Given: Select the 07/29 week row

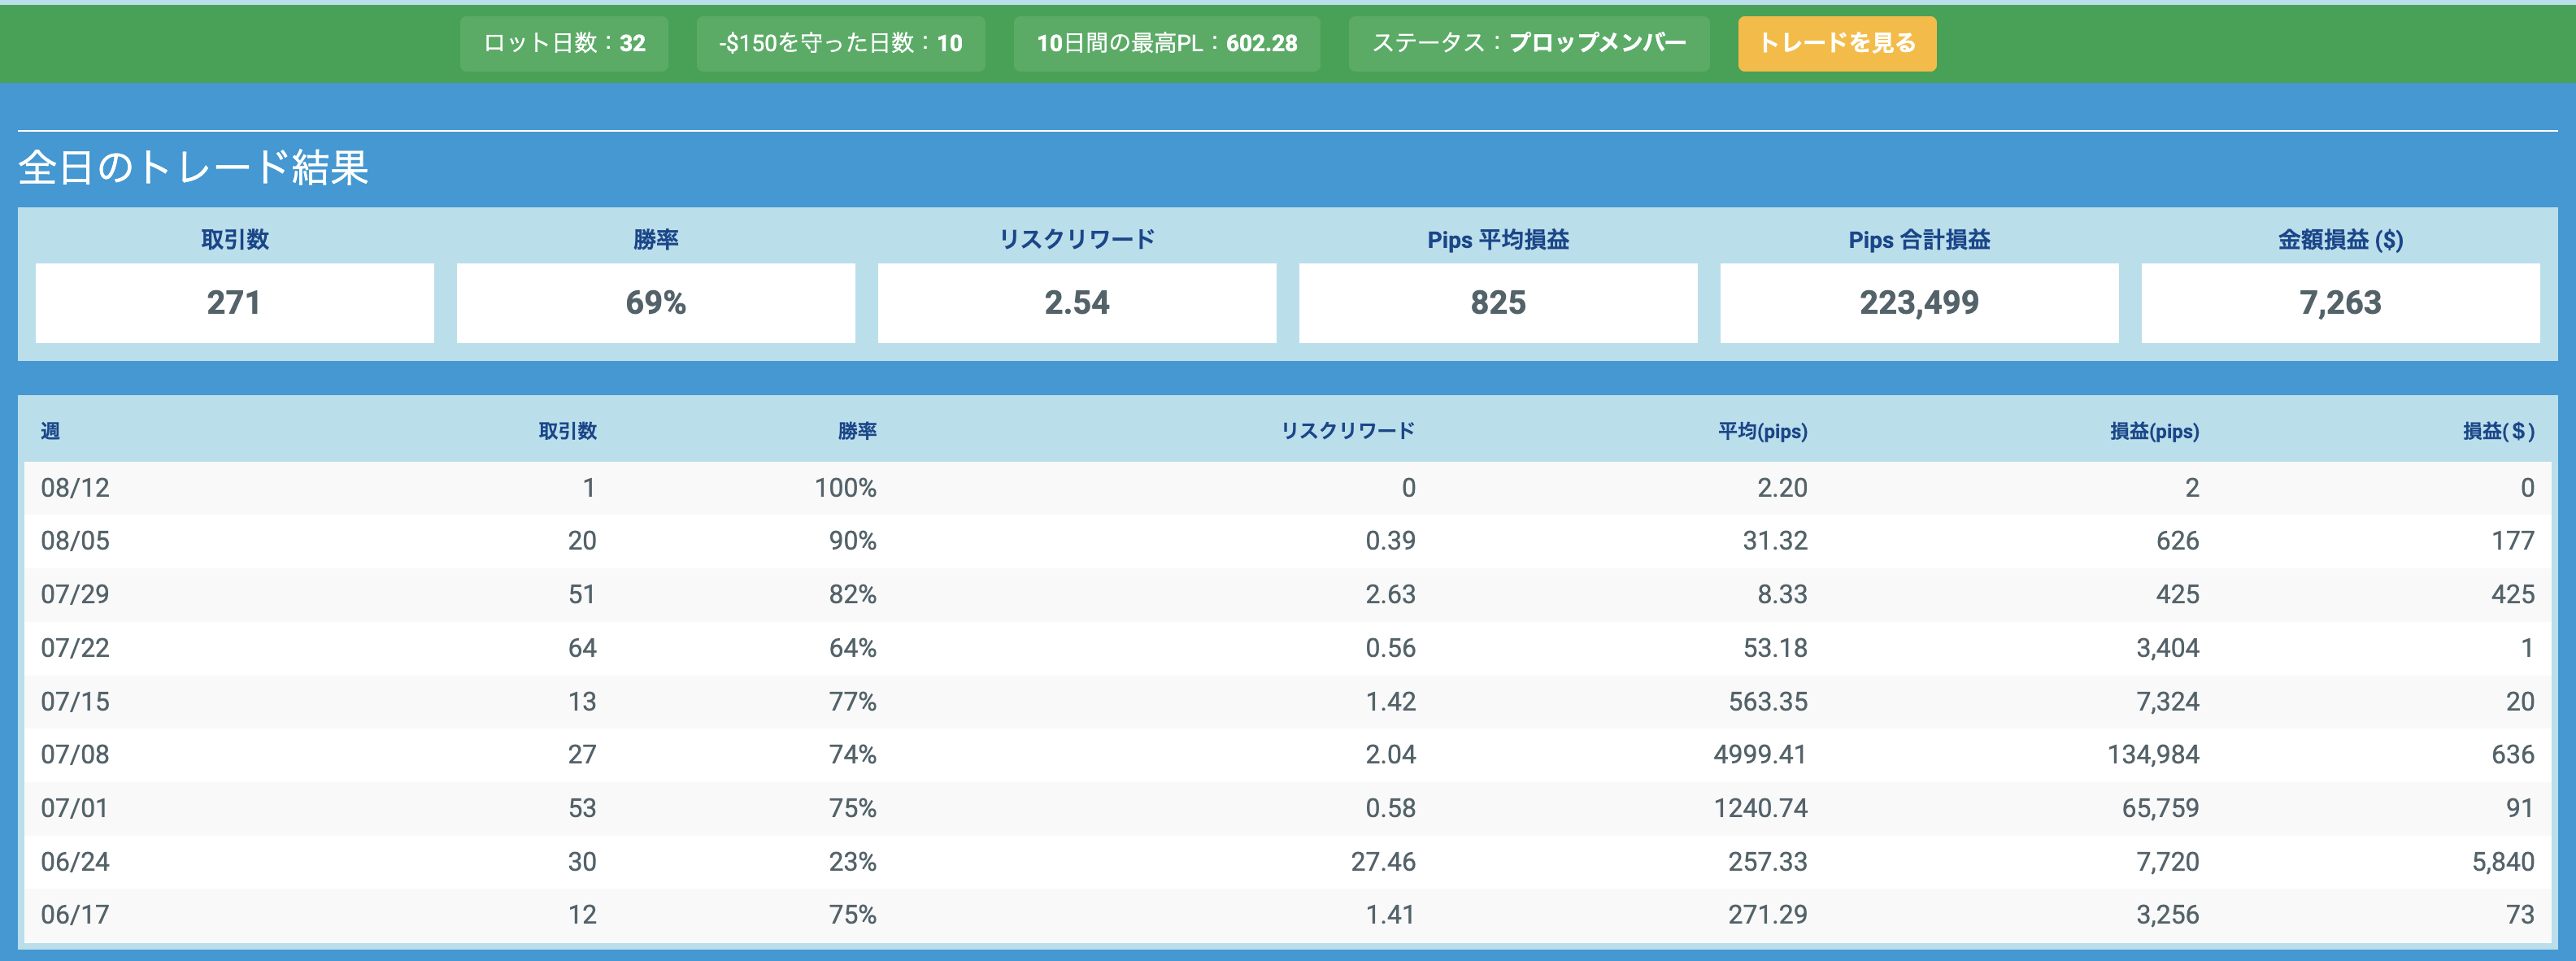Looking at the screenshot, I should 1288,595.
